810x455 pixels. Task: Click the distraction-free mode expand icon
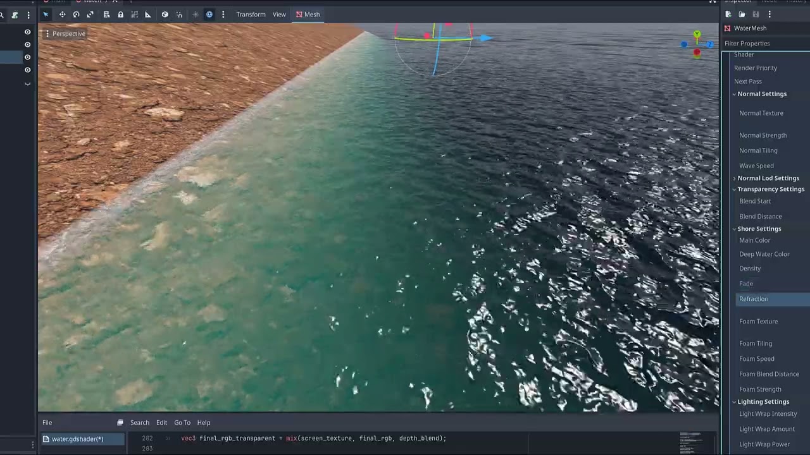click(x=713, y=2)
